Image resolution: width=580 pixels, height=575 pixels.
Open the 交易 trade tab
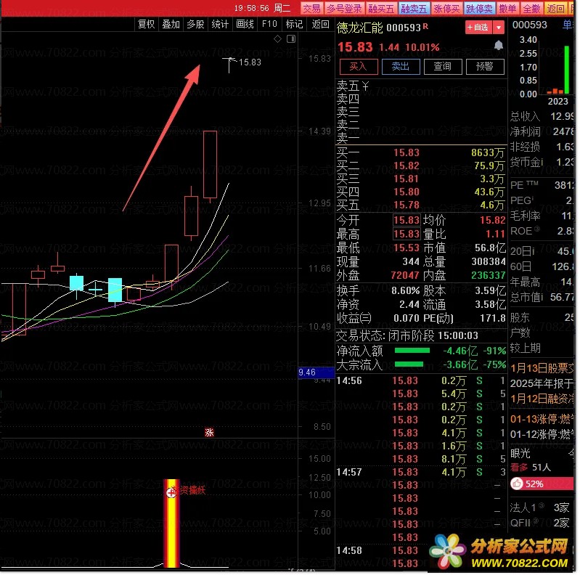(312, 9)
